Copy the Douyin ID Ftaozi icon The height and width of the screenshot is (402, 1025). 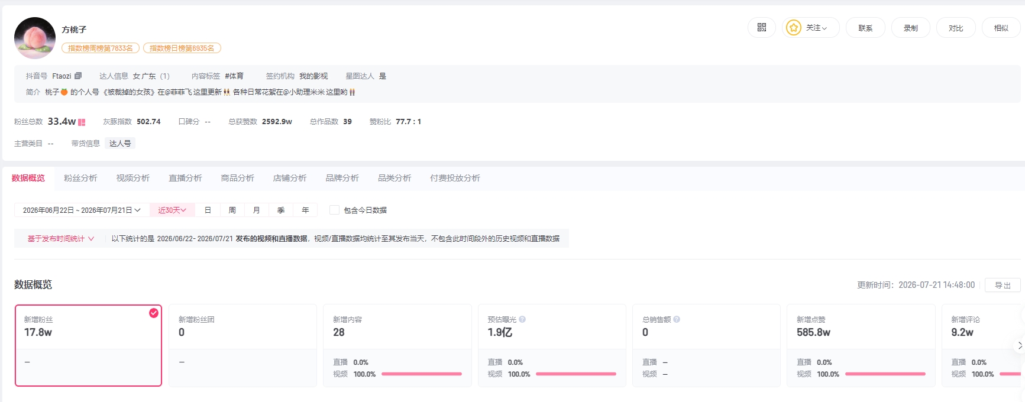click(78, 76)
